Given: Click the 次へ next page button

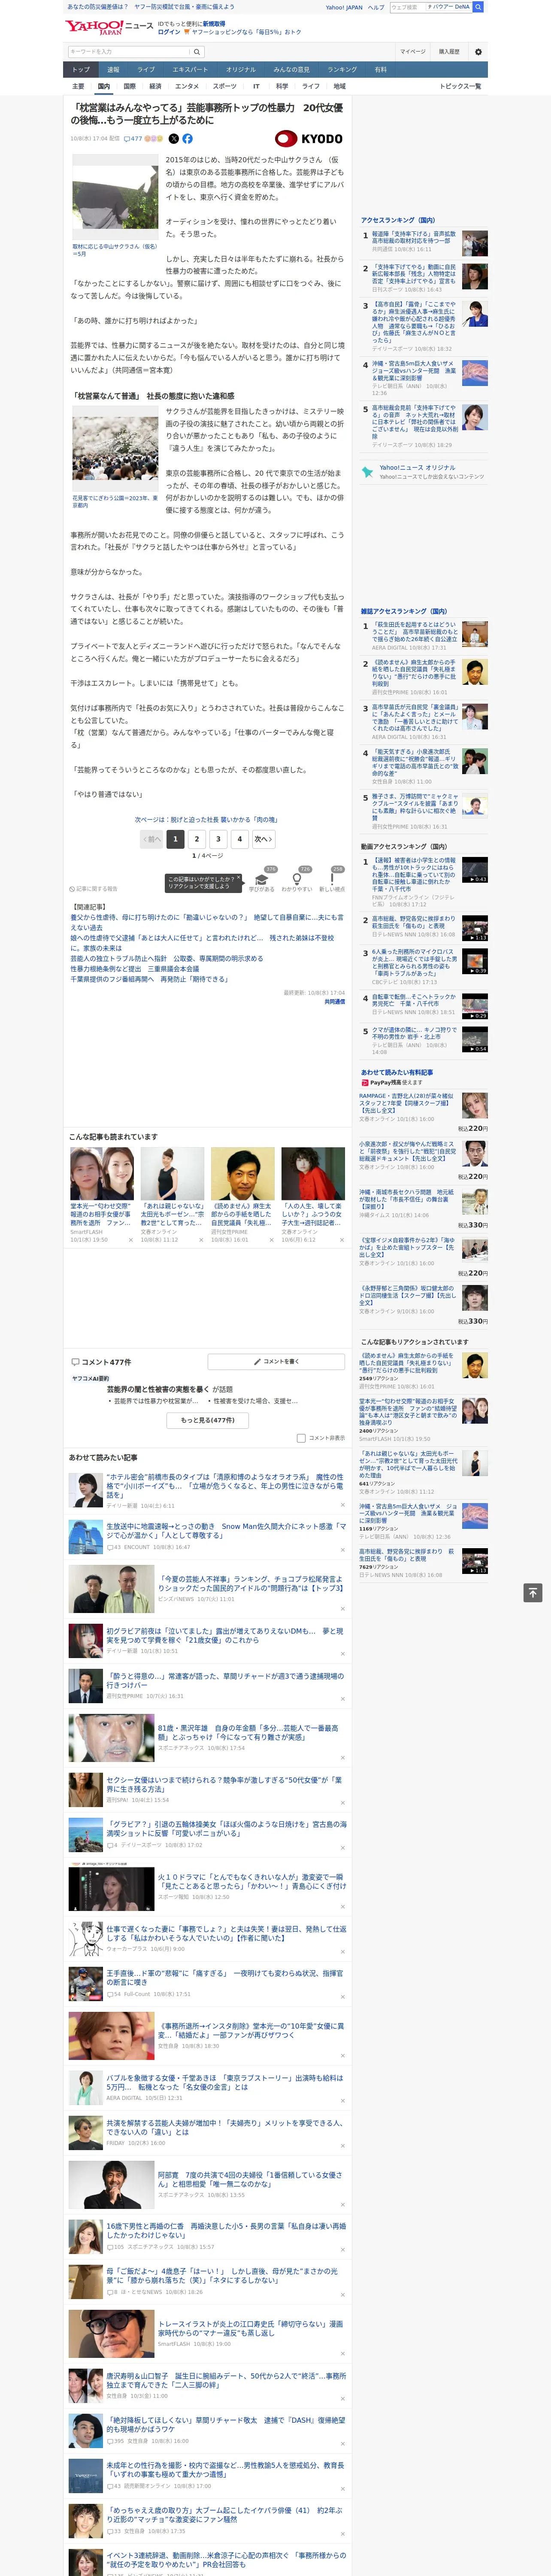Looking at the screenshot, I should (x=263, y=839).
